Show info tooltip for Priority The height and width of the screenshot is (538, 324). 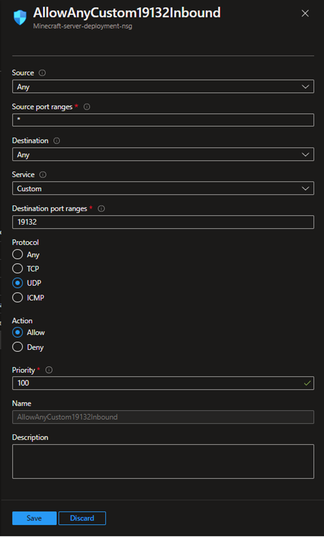coord(49,370)
